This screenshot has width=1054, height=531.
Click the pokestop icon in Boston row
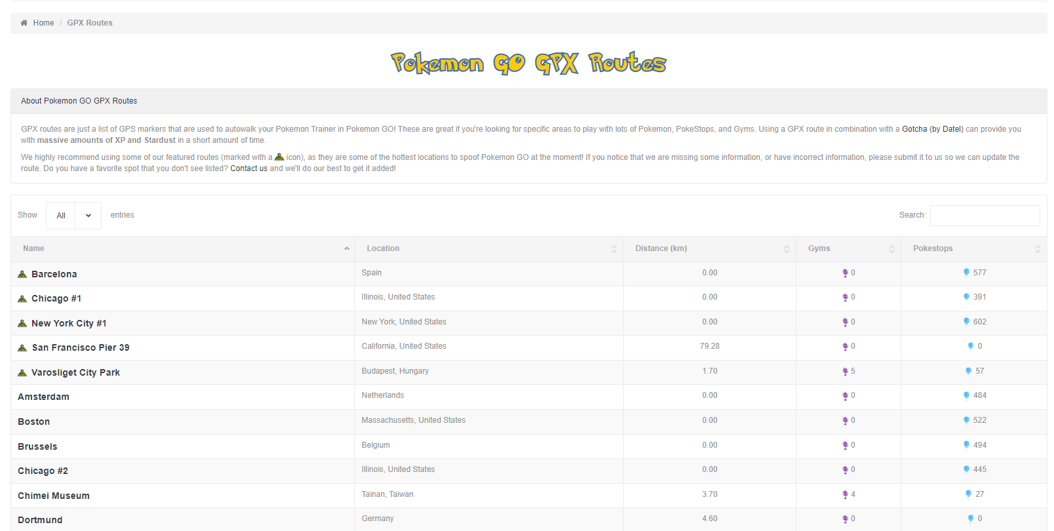tap(966, 420)
